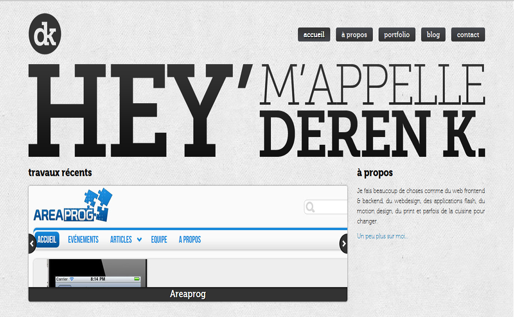Select the ACCUEIL tab in Areaprog preview
Image resolution: width=514 pixels, height=317 pixels.
[46, 240]
